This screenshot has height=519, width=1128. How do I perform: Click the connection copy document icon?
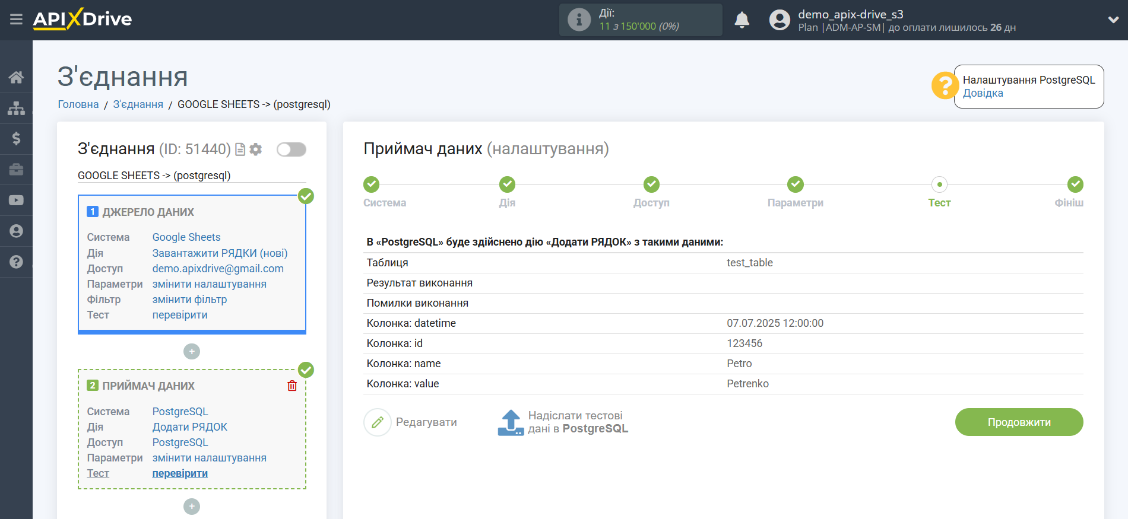240,149
